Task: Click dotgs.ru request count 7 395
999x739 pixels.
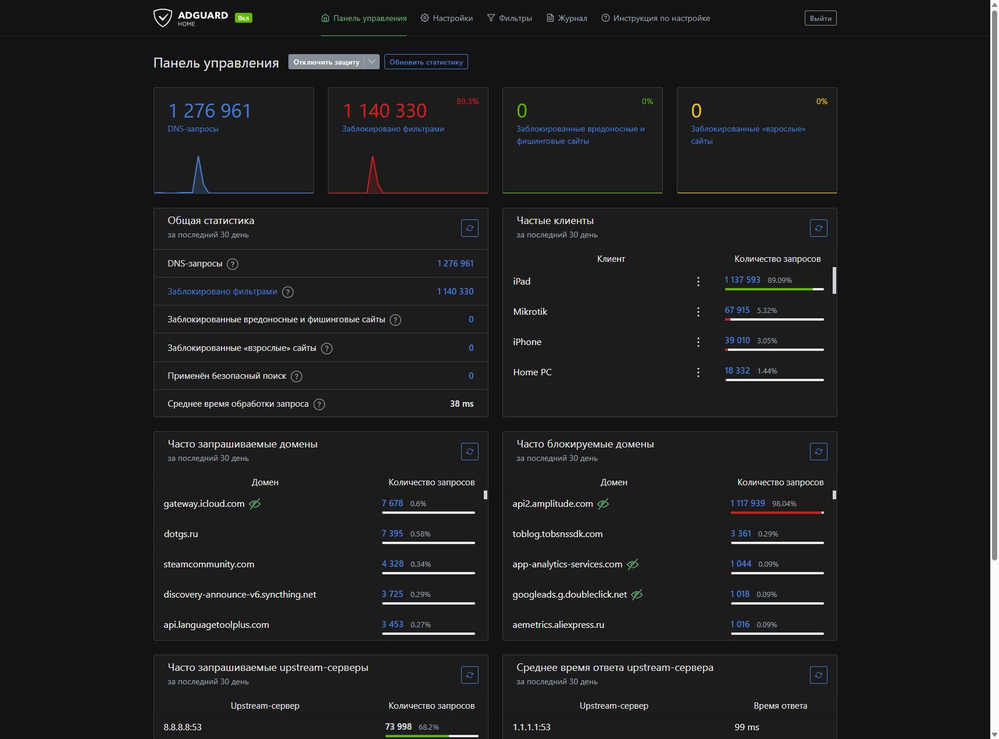Action: (393, 534)
